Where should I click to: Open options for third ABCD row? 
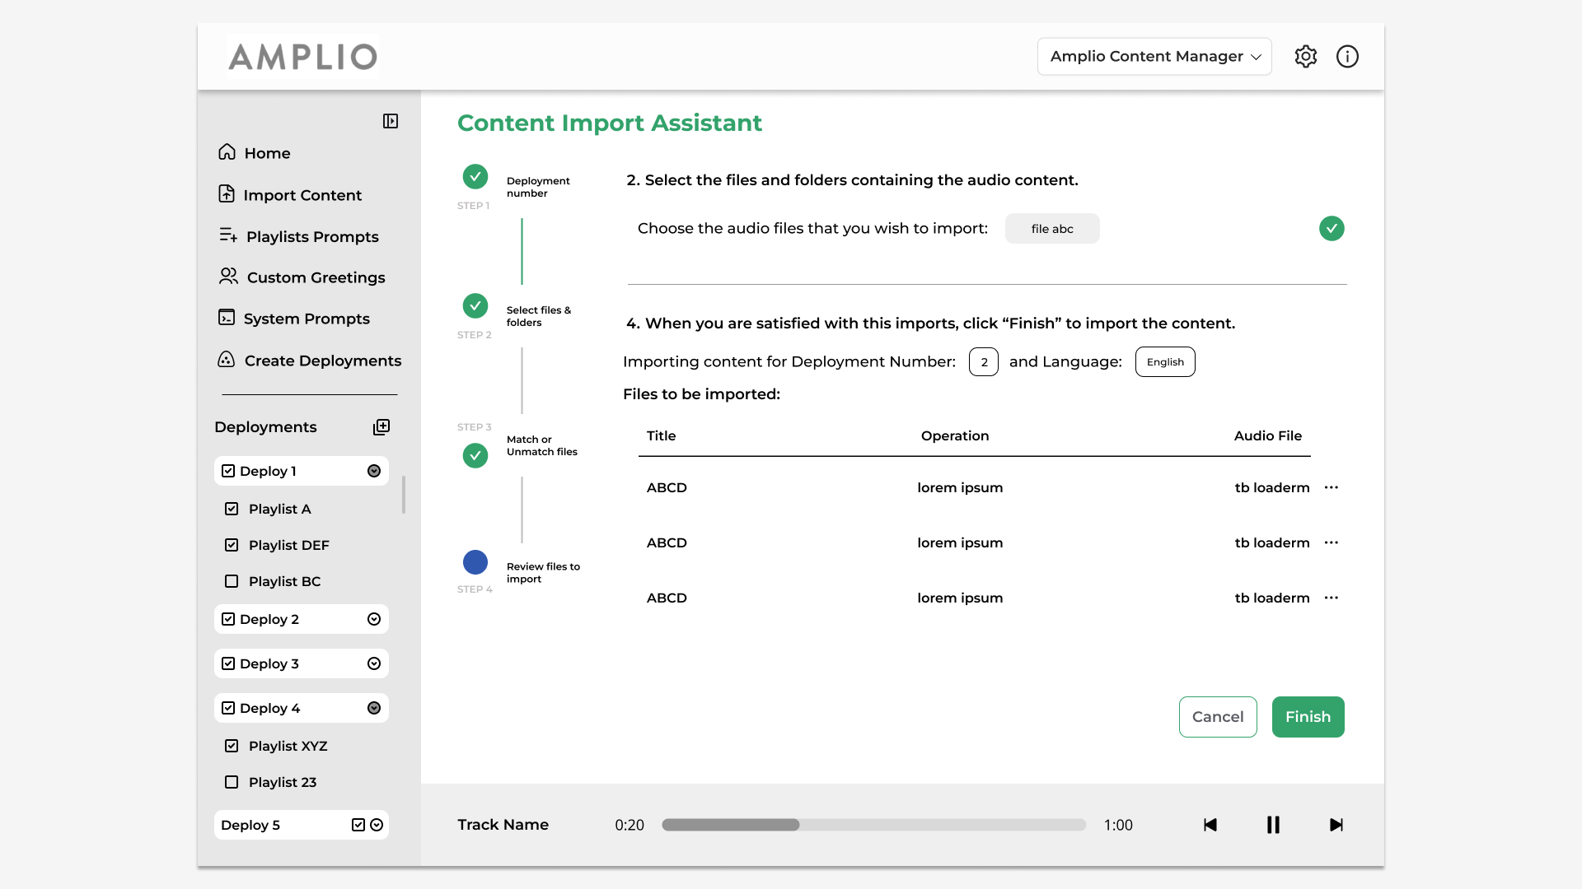(1332, 598)
